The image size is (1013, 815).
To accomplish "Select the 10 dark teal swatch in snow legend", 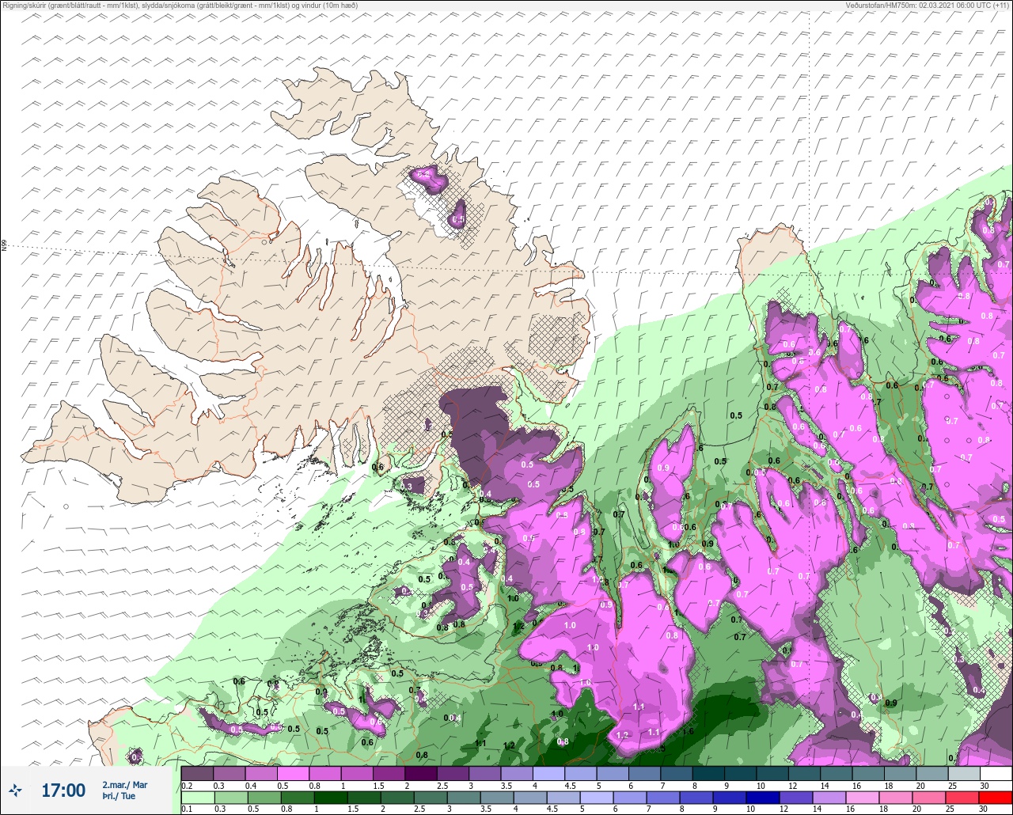I will tap(772, 773).
